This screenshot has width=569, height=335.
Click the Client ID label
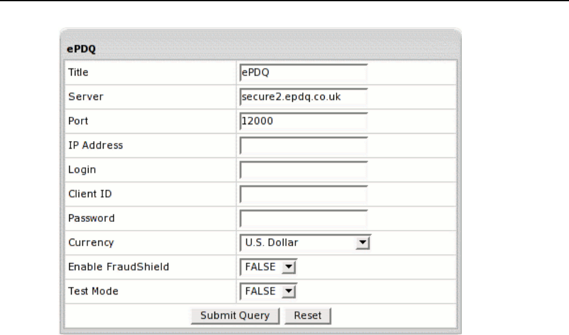[90, 194]
